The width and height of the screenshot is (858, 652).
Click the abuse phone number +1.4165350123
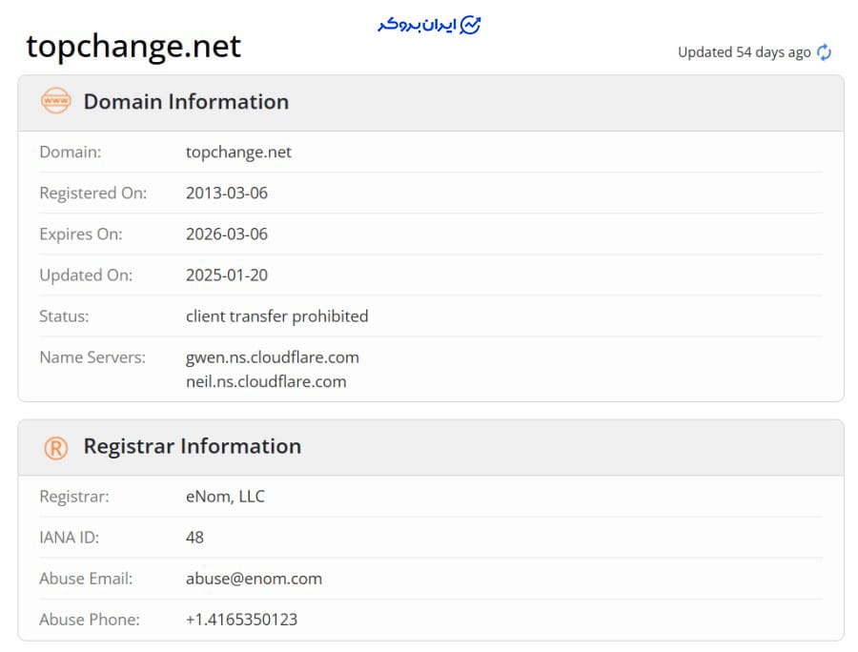(x=241, y=620)
